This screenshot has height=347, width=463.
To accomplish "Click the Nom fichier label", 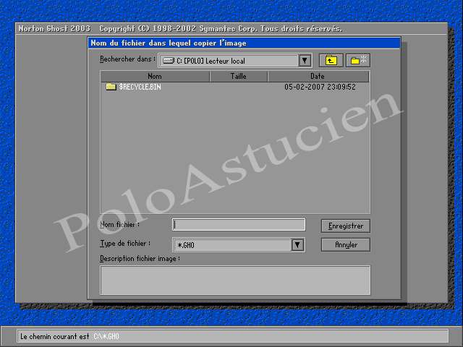I will pyautogui.click(x=119, y=225).
